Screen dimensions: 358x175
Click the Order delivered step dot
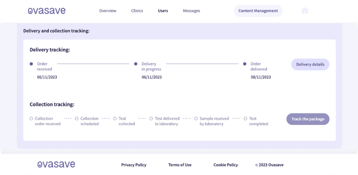[245, 64]
